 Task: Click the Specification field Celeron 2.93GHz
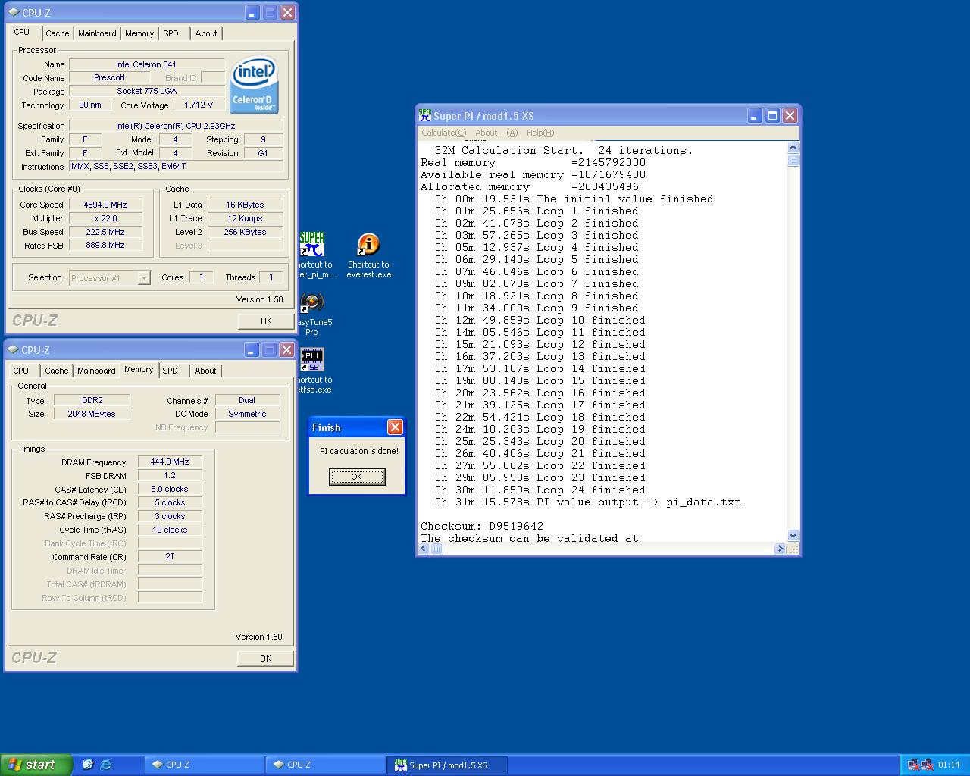coord(176,126)
